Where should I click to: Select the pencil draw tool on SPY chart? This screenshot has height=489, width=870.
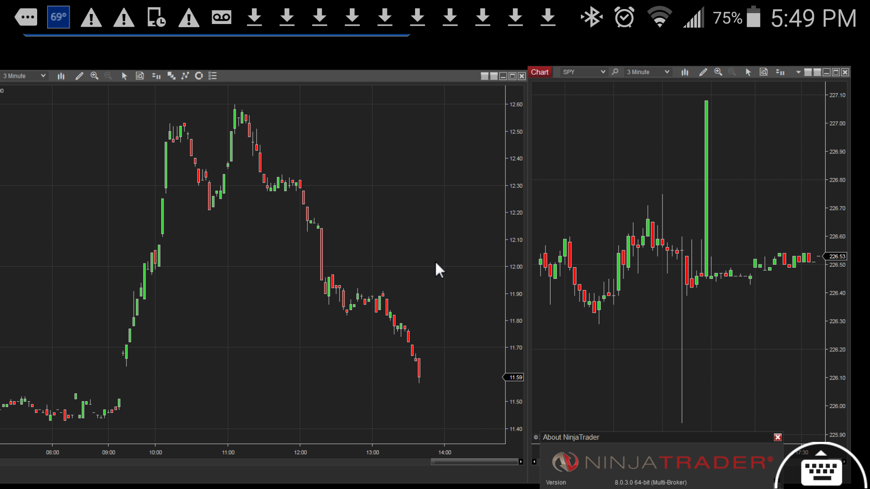coord(703,72)
